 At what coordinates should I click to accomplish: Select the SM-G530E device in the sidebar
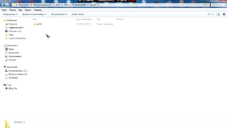coord(13,78)
